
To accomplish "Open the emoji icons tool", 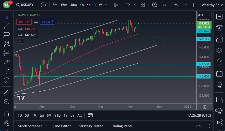I will [7, 80].
